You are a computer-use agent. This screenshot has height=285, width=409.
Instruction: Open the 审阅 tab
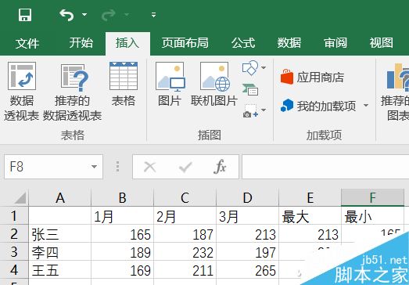(x=335, y=42)
